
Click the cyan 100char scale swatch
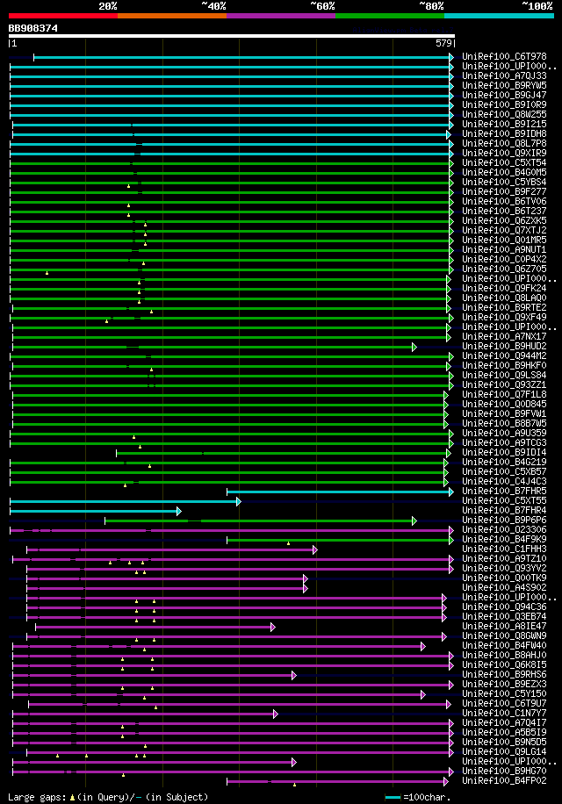393,797
